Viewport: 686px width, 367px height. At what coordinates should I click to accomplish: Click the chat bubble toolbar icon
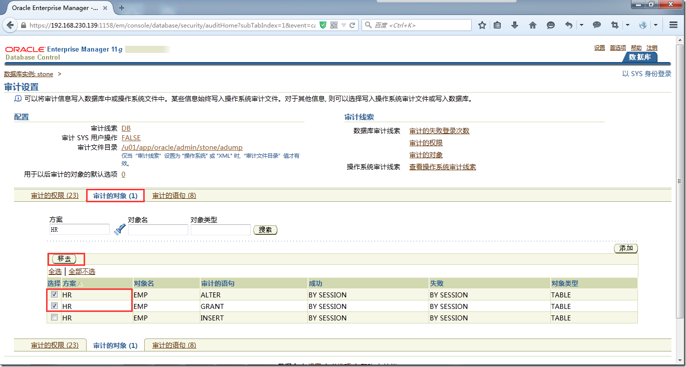click(597, 25)
